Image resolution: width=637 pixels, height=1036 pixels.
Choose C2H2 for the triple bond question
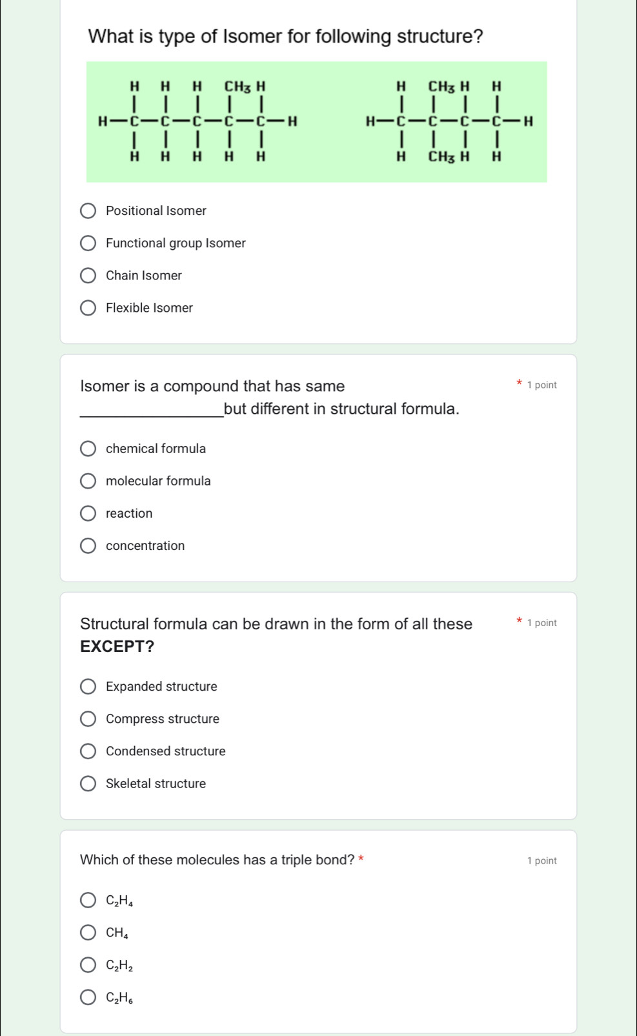point(88,964)
